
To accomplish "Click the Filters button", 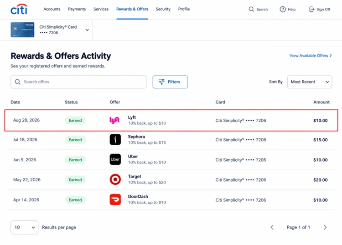I will click(170, 82).
